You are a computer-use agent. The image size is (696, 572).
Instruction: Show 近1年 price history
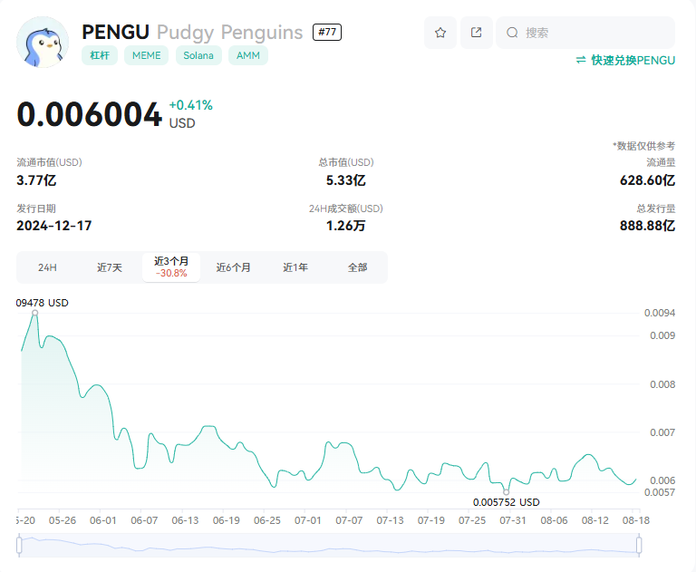point(295,267)
